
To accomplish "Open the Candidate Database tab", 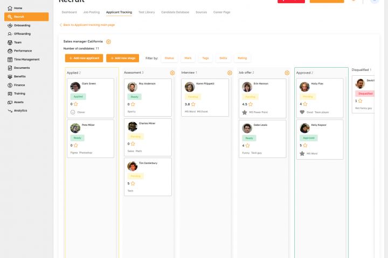I will 175,12.
